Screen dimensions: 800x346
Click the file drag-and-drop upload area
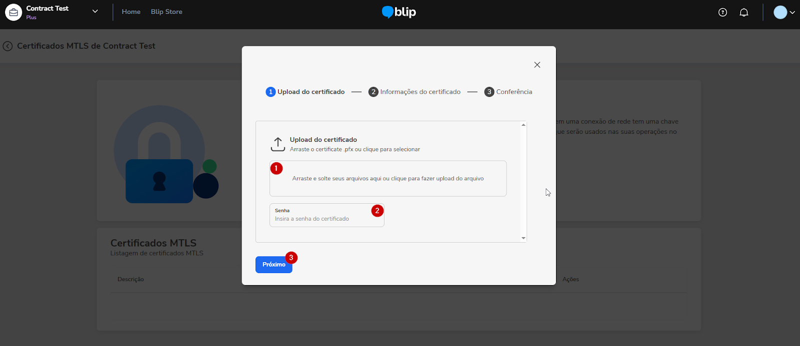coord(388,179)
